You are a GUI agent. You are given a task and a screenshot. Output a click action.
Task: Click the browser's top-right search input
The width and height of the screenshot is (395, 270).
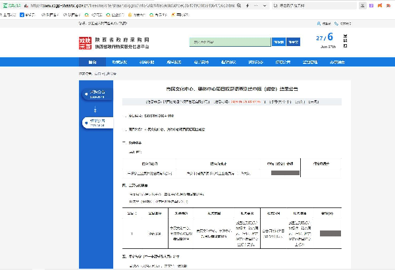(x=316, y=5)
